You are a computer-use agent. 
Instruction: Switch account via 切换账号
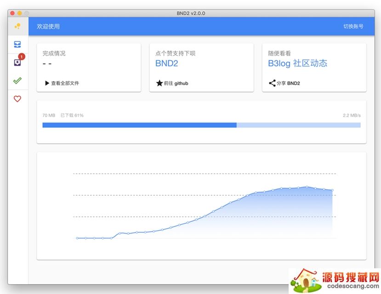[353, 27]
